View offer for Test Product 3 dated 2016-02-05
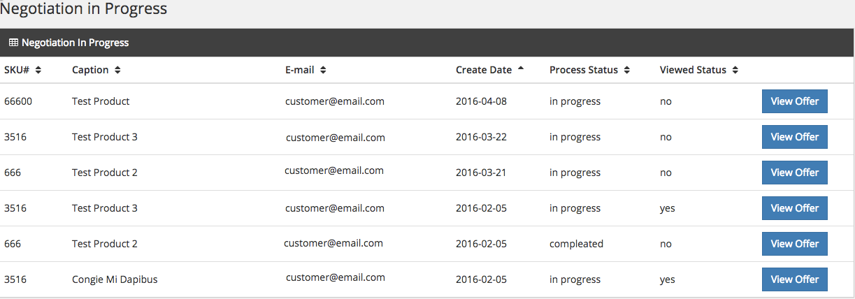This screenshot has height=299, width=855. click(794, 208)
